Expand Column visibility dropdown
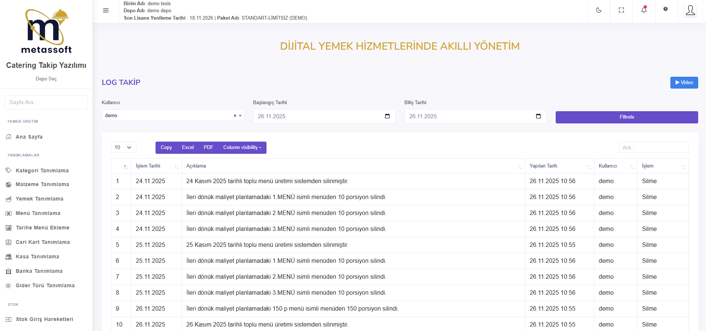 coord(242,148)
